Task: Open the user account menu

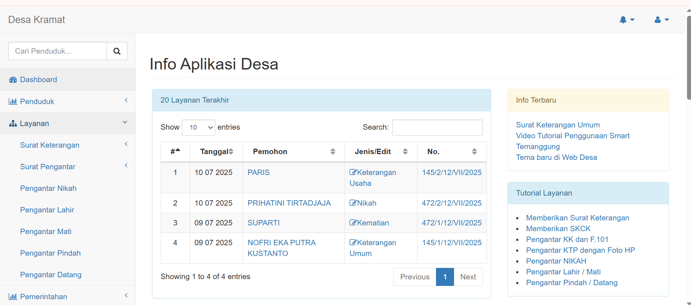Action: click(x=661, y=20)
